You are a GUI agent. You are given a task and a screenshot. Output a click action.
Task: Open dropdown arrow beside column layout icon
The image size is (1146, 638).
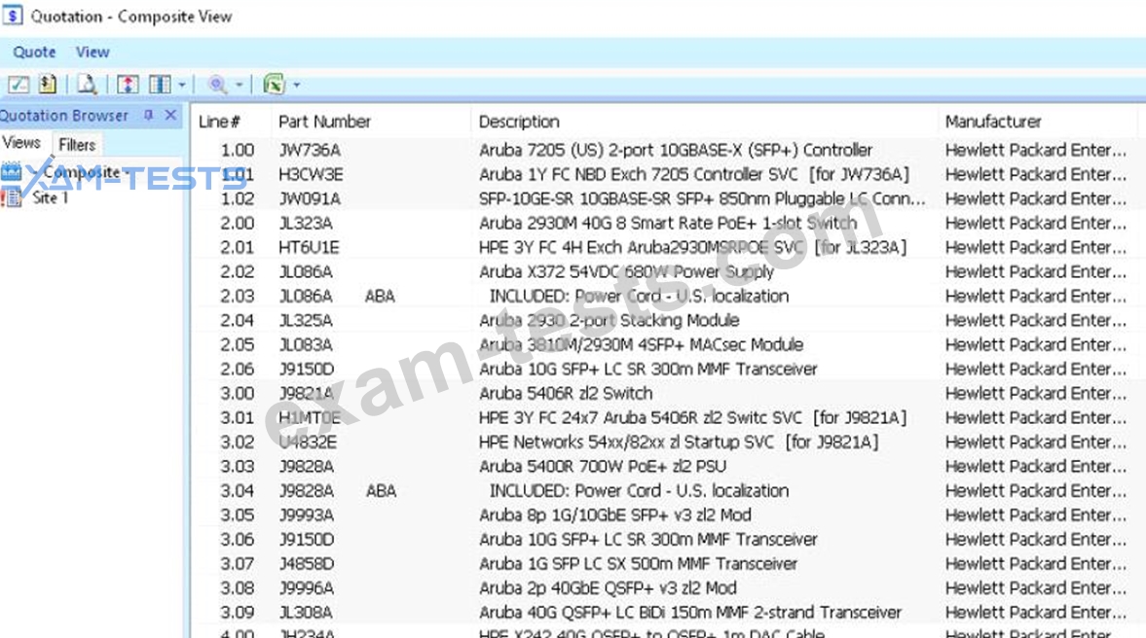(181, 86)
